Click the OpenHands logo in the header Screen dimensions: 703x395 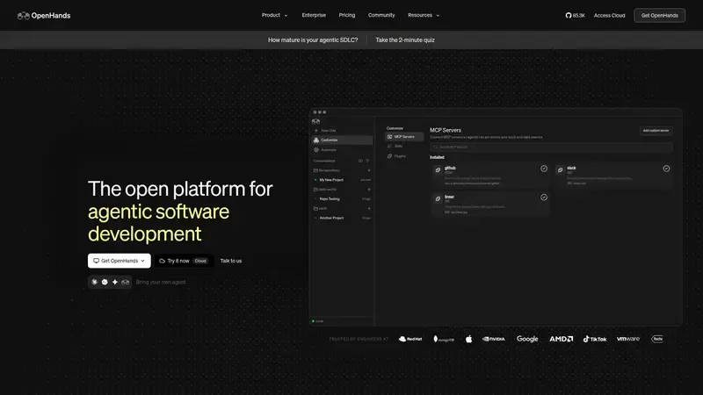pyautogui.click(x=44, y=16)
